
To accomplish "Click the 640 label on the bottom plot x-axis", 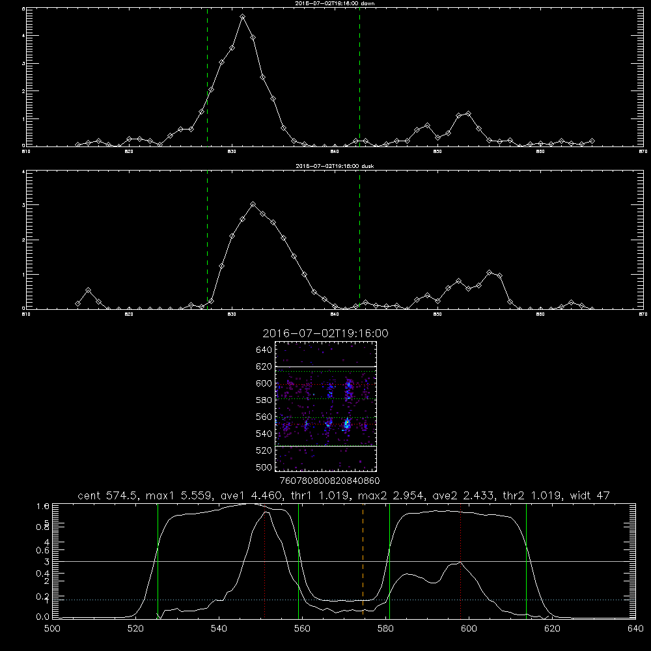I will click(x=635, y=629).
